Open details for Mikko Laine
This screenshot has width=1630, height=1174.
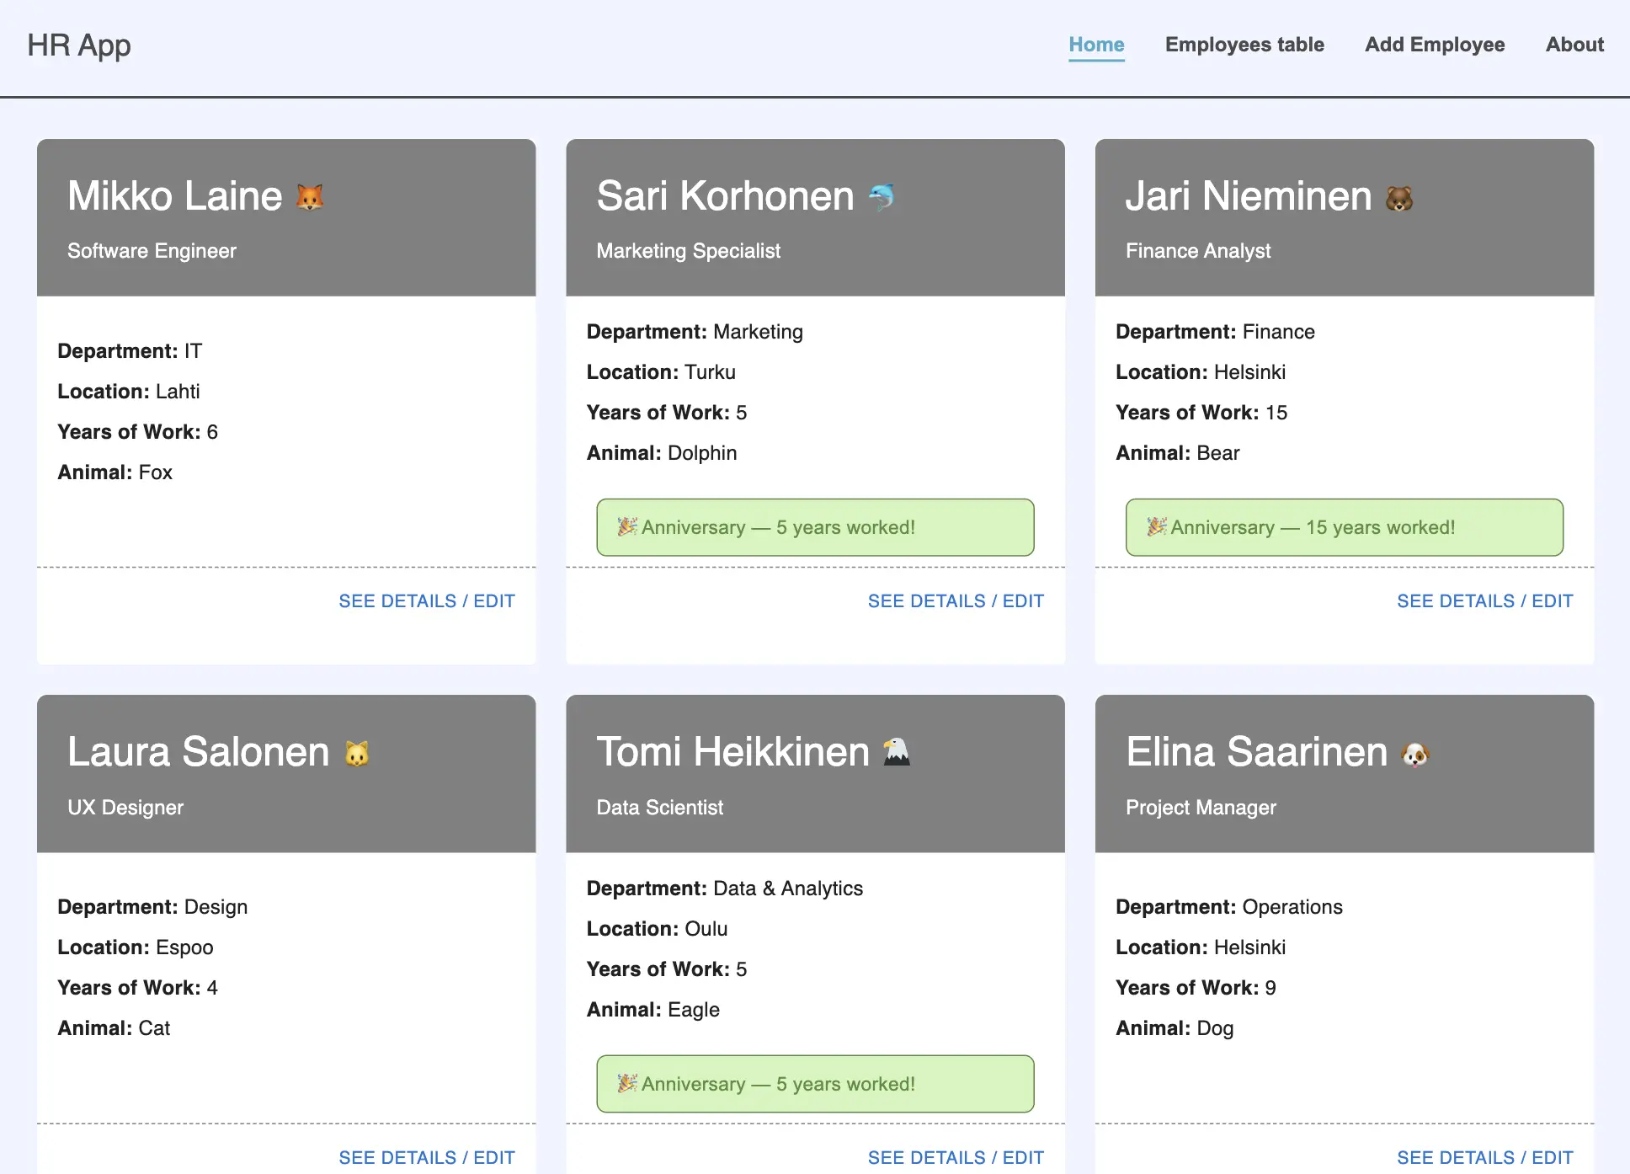pyautogui.click(x=427, y=600)
